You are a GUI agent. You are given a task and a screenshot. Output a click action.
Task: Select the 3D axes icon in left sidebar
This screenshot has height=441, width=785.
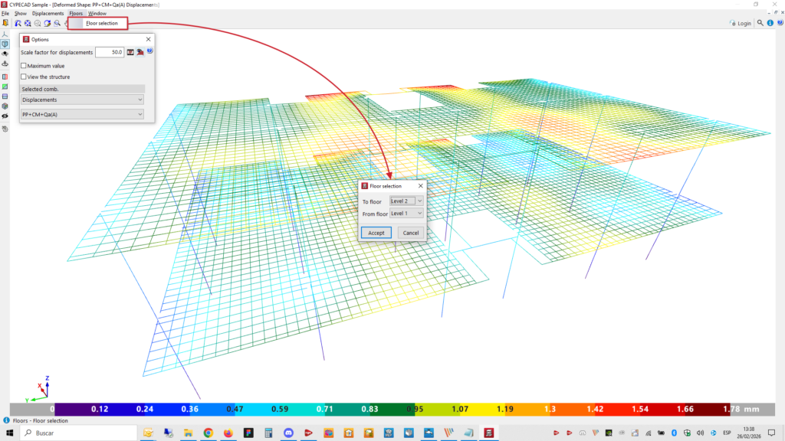[x=5, y=34]
